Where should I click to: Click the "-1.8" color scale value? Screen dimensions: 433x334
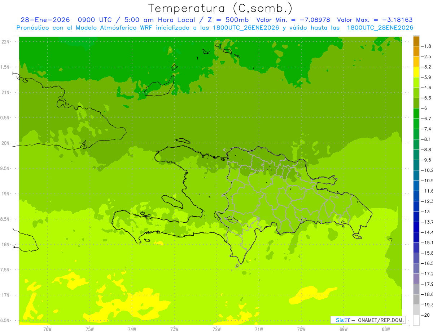pyautogui.click(x=426, y=46)
